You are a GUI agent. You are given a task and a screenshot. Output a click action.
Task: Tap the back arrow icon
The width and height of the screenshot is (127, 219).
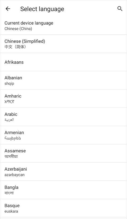(x=8, y=9)
